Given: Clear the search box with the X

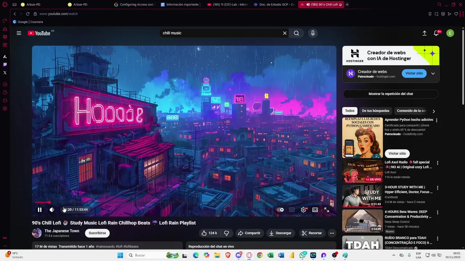Looking at the screenshot, I should click(285, 33).
